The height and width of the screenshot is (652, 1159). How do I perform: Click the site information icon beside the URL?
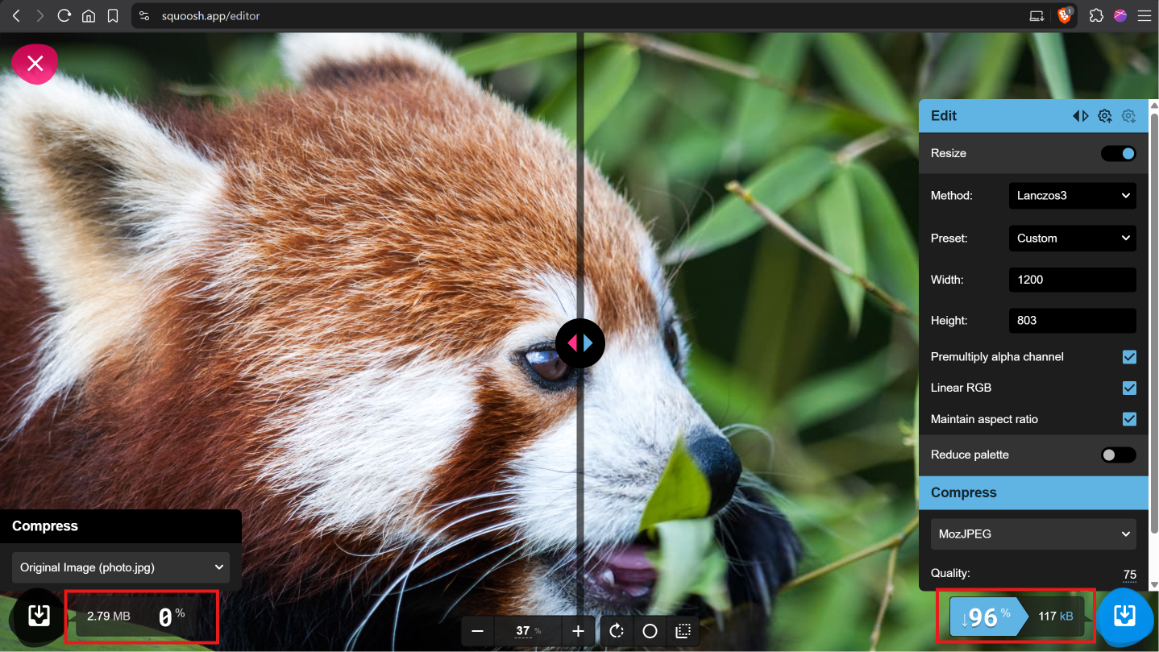(145, 15)
